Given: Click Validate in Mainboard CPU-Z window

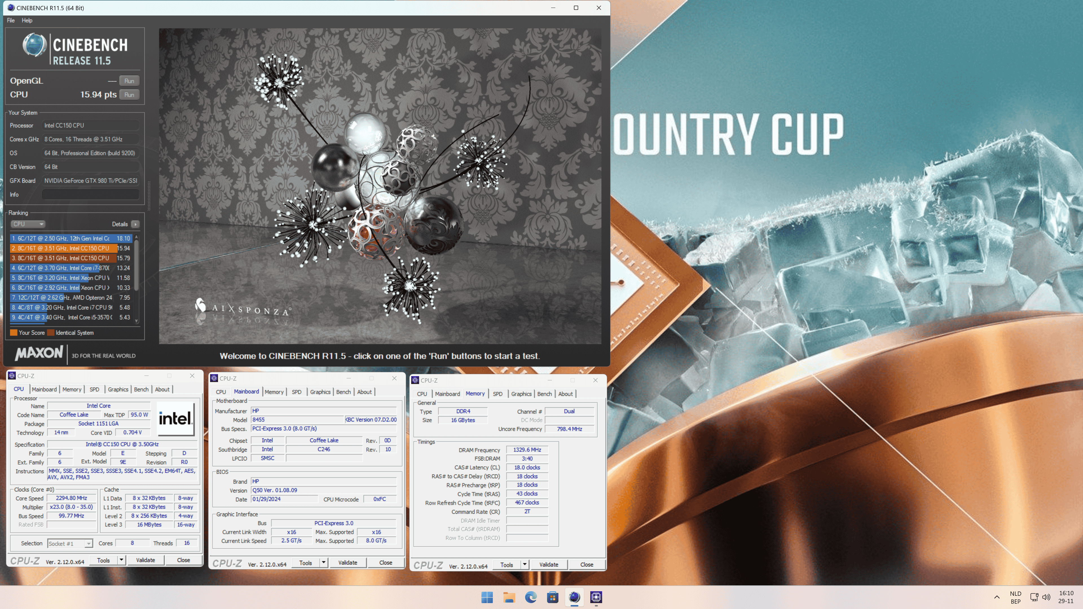Looking at the screenshot, I should pos(348,563).
